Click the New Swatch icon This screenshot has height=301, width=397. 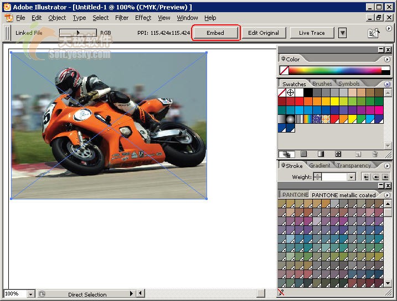pos(358,154)
